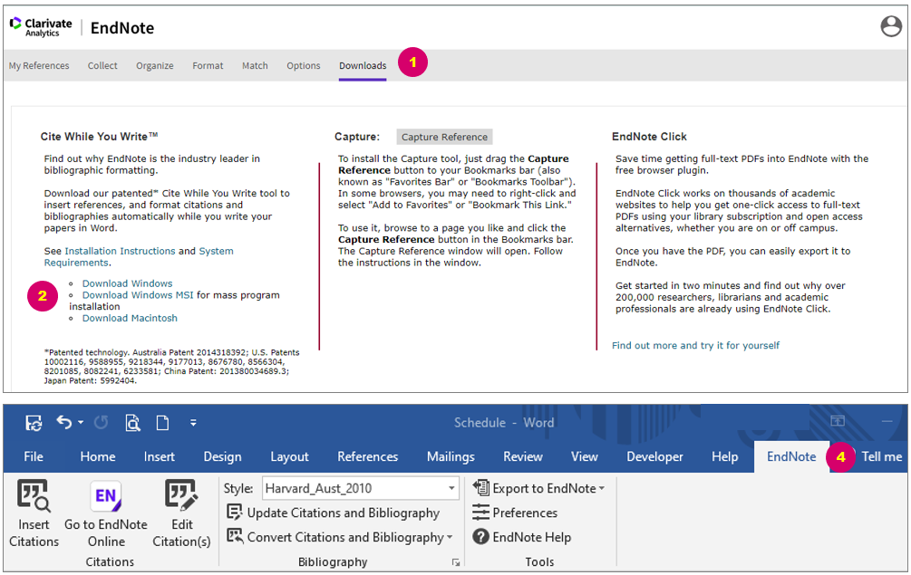Expand Convert Citations and Bibliography options
The width and height of the screenshot is (911, 575).
(451, 537)
